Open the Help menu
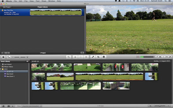 [59, 1]
